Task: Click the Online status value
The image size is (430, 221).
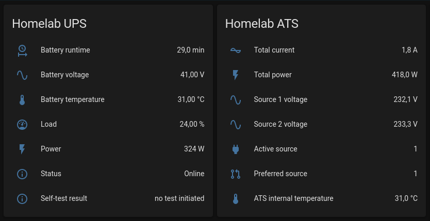Action: click(194, 174)
